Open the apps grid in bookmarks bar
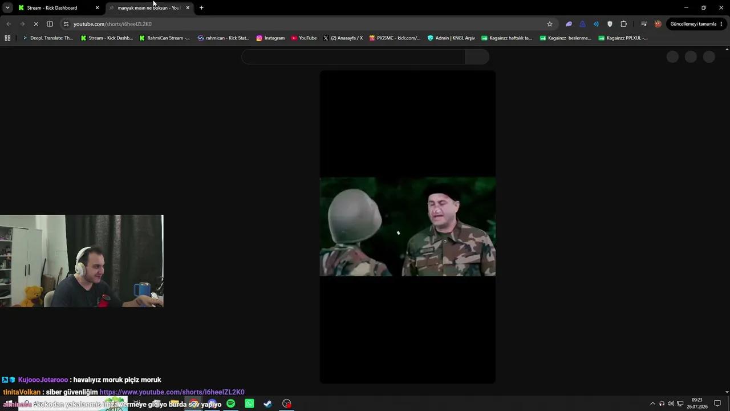Screen dimensions: 730x411 (x=7, y=38)
